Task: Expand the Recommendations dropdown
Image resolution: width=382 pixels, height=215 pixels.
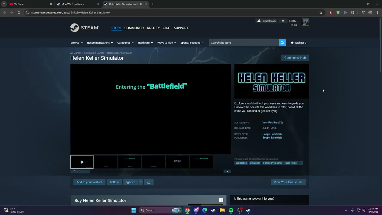Action: tap(100, 43)
